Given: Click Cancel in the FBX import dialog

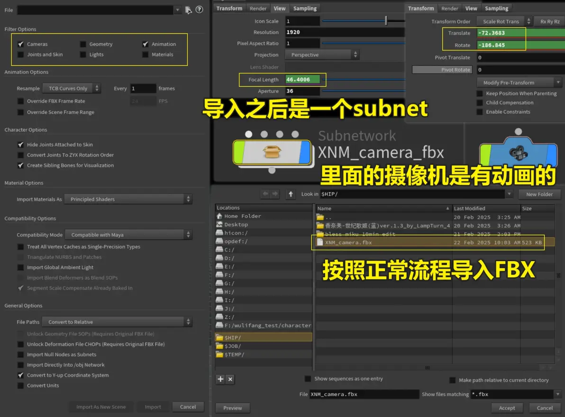Looking at the screenshot, I should tap(188, 407).
